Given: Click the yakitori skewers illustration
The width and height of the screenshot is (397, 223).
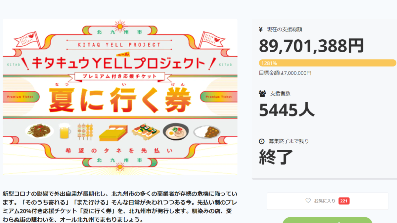Looking at the screenshot, I should point(85,131).
